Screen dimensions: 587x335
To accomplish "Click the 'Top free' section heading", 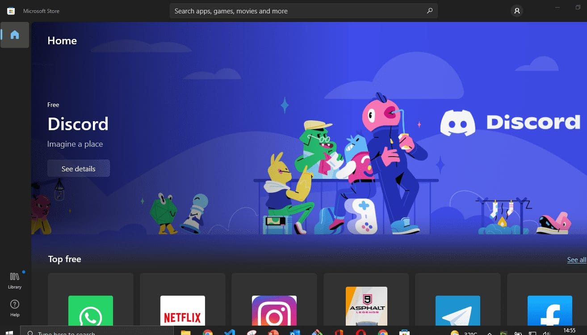I will 64,259.
